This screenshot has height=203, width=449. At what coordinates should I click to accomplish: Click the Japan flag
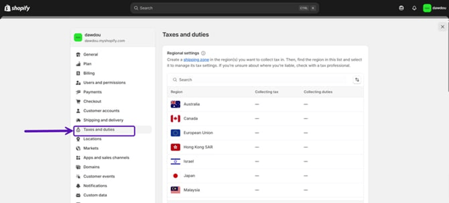pyautogui.click(x=175, y=175)
